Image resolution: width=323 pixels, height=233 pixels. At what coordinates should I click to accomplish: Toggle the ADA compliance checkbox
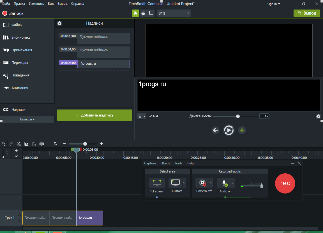(x=154, y=116)
